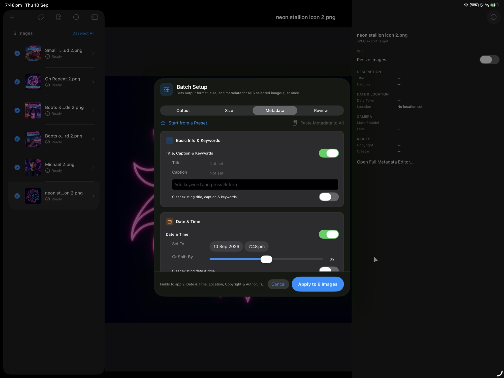The width and height of the screenshot is (504, 378).
Task: Click the Add keyword input field
Action: click(x=255, y=184)
